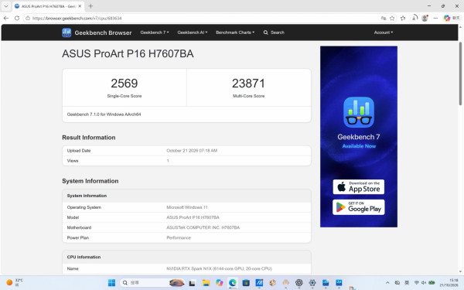
Task: Click the Geekbench 7.1.0 version text
Action: point(104,114)
